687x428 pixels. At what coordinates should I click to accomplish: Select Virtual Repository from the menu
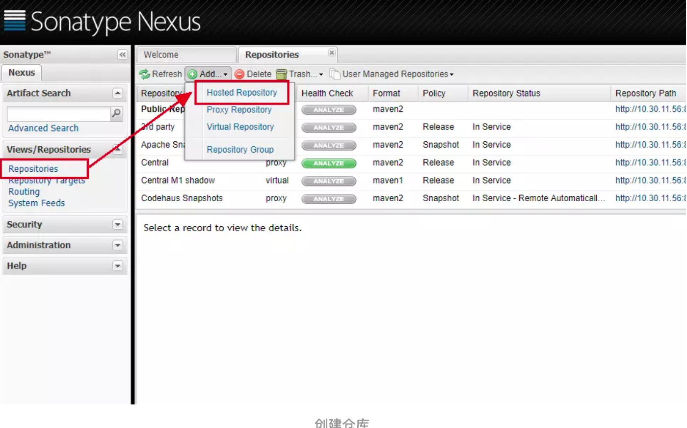pos(240,127)
